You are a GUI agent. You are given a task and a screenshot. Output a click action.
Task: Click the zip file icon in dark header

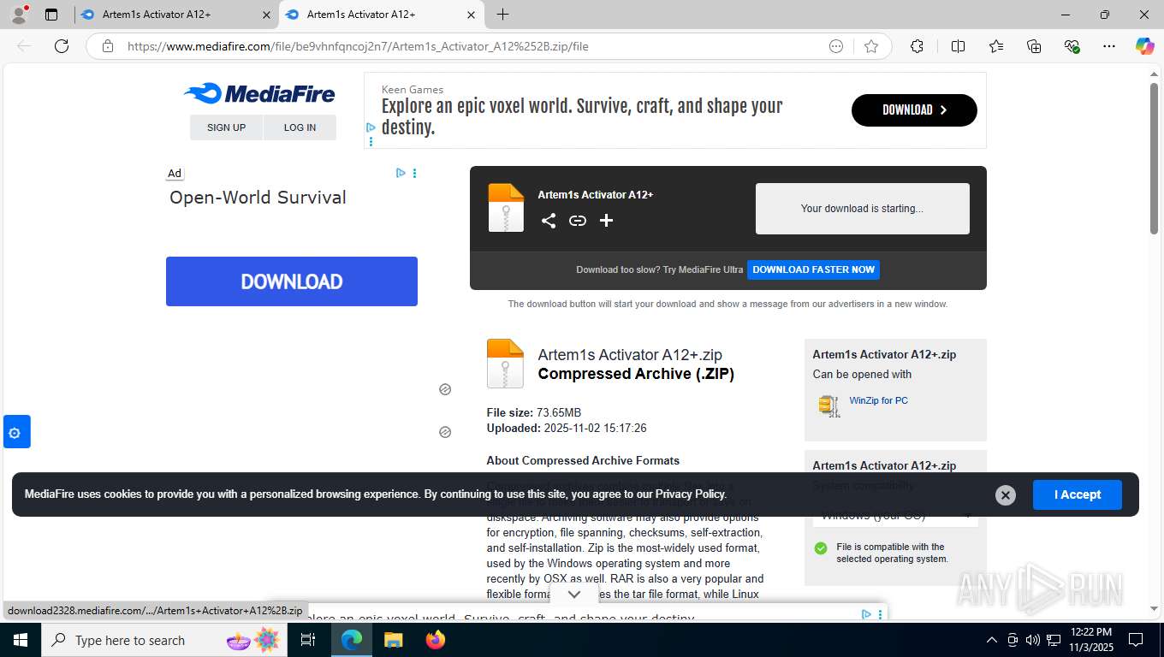(506, 208)
